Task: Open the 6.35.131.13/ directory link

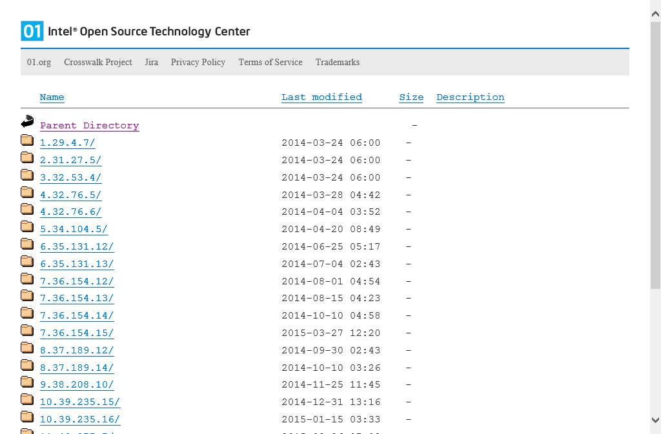Action: [x=77, y=264]
